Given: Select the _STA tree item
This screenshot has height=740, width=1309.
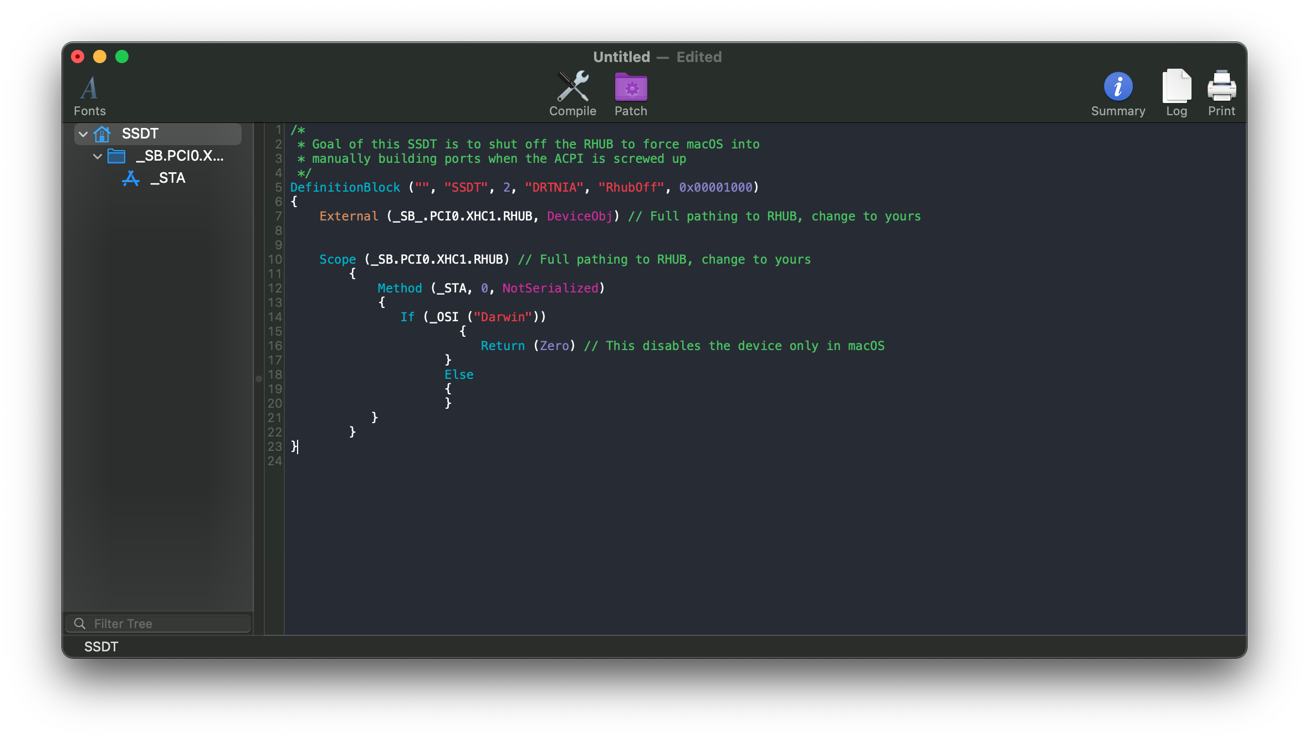Looking at the screenshot, I should pos(168,178).
